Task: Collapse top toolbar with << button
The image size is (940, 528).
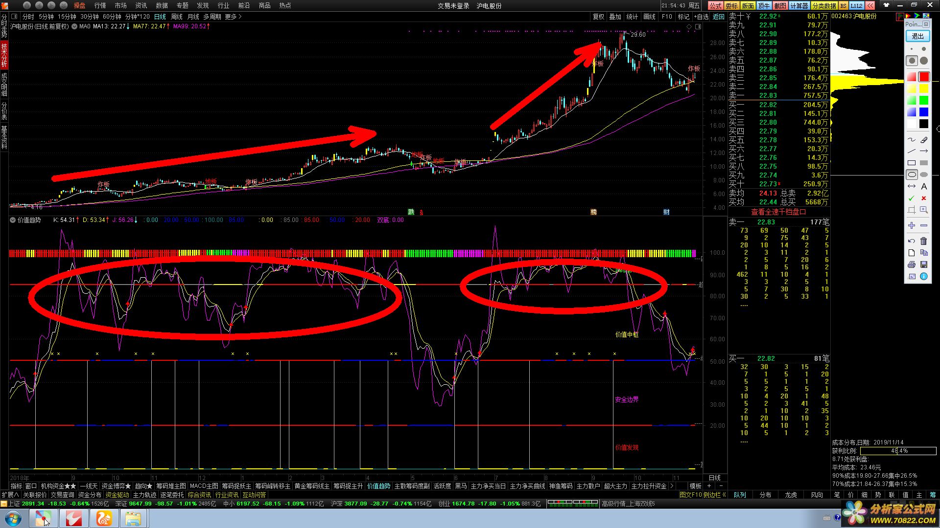Action: (x=870, y=5)
